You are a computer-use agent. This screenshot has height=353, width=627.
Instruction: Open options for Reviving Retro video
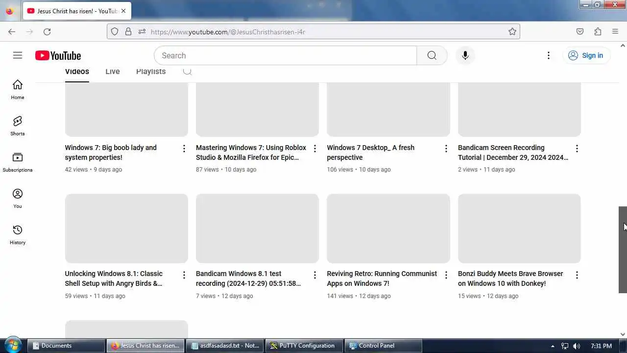(446, 275)
